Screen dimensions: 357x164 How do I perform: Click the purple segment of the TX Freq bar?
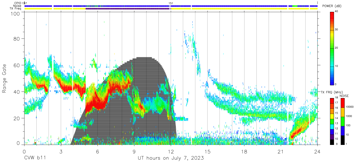coord(128,9)
